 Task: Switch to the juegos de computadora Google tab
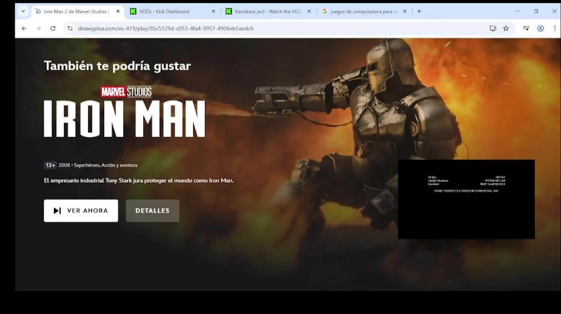(x=364, y=11)
